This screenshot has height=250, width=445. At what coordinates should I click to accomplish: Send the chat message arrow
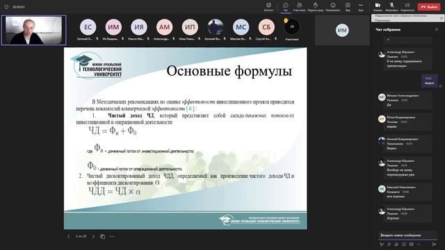434,244
